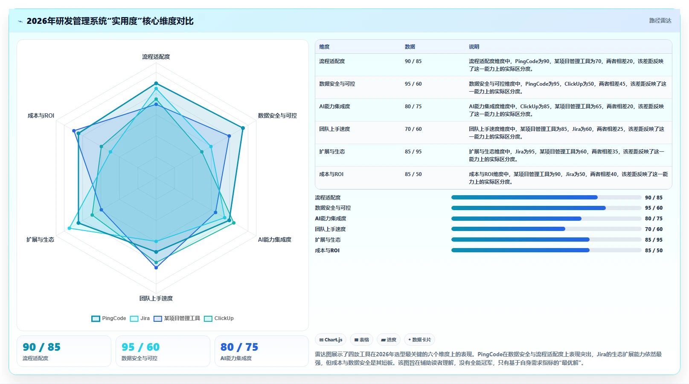Click the 数据 table column header

(x=410, y=47)
